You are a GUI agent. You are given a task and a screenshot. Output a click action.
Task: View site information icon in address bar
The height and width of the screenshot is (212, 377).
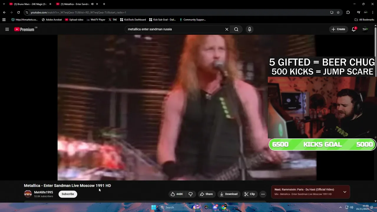(27, 12)
